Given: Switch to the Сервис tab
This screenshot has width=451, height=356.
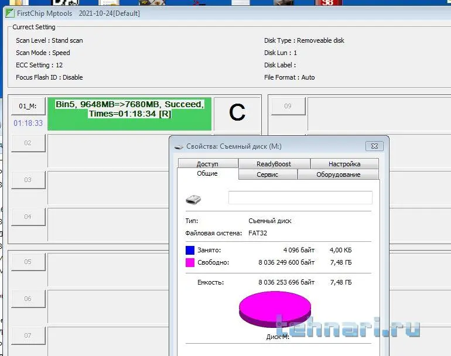Looking at the screenshot, I should click(x=268, y=174).
